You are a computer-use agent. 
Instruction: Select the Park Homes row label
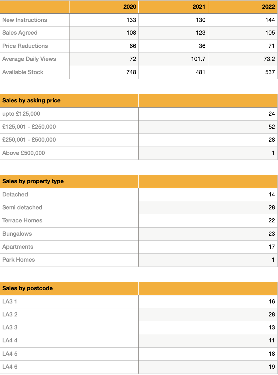pos(18,260)
